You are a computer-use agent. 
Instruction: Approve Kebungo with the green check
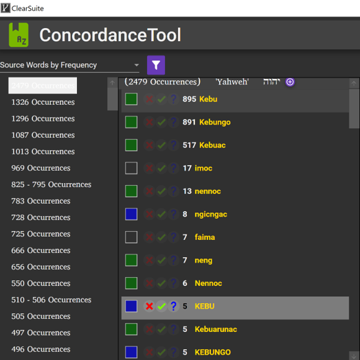(161, 122)
